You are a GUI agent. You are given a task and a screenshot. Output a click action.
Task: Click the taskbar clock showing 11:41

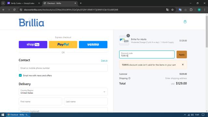coord(197,115)
